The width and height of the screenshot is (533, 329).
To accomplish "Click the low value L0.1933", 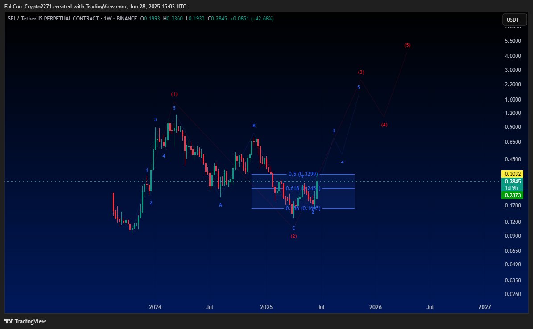I will 195,19.
